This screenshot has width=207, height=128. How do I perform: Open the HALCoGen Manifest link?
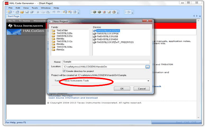pos(61,96)
